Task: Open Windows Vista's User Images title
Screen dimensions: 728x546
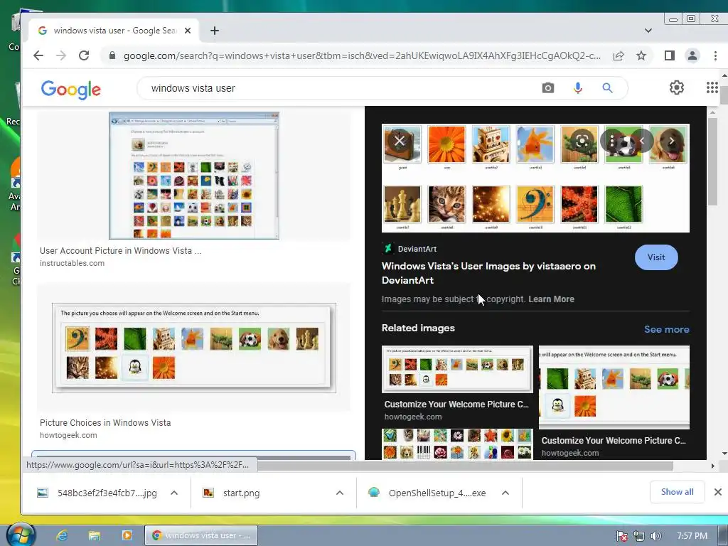Action: pyautogui.click(x=488, y=273)
